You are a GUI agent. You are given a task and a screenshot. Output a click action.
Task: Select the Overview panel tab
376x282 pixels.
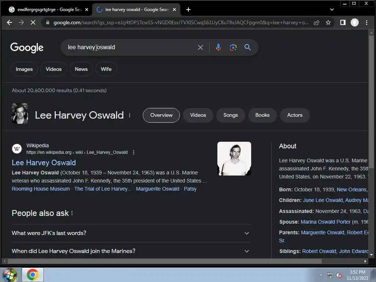point(162,115)
